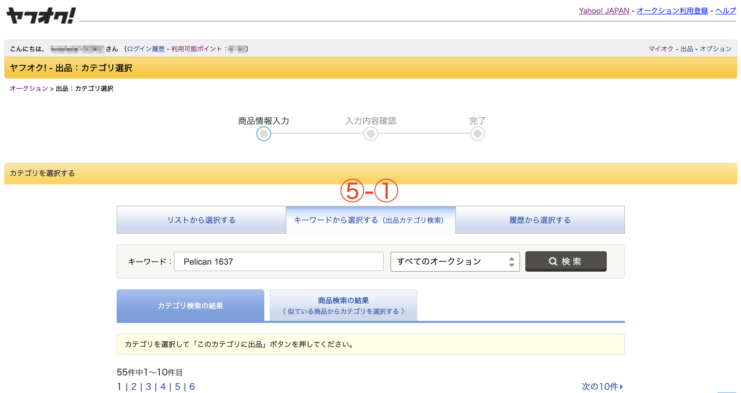Jump to results page 6
Image resolution: width=741 pixels, height=393 pixels.
pos(192,386)
